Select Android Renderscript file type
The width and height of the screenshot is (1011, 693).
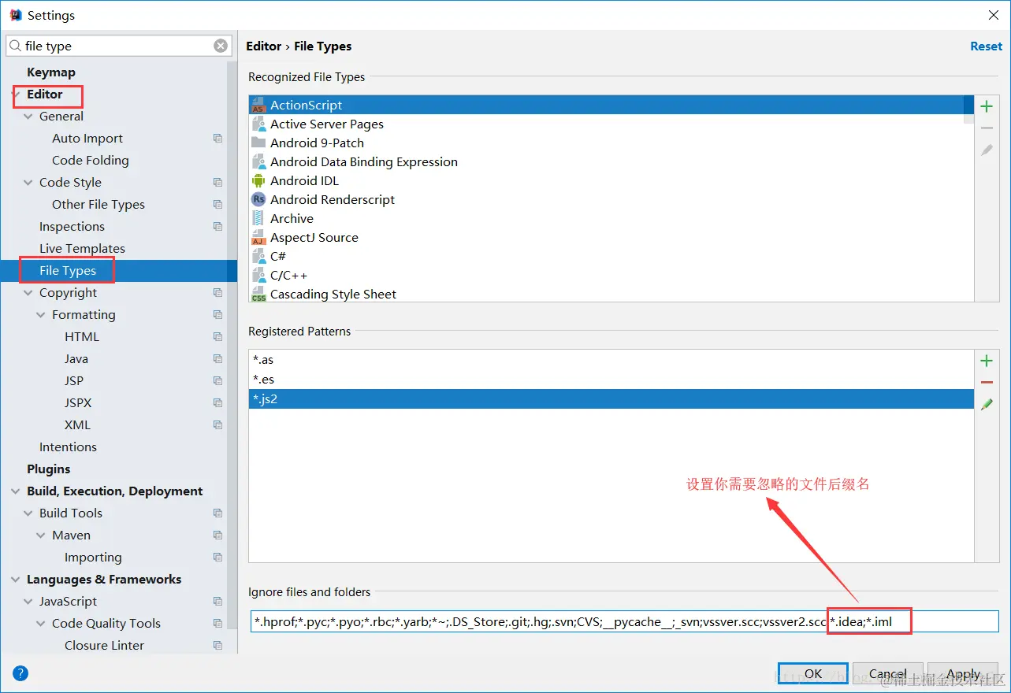(x=606, y=200)
